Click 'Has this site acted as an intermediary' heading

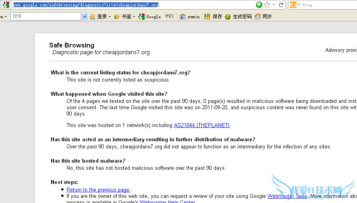coord(153,140)
